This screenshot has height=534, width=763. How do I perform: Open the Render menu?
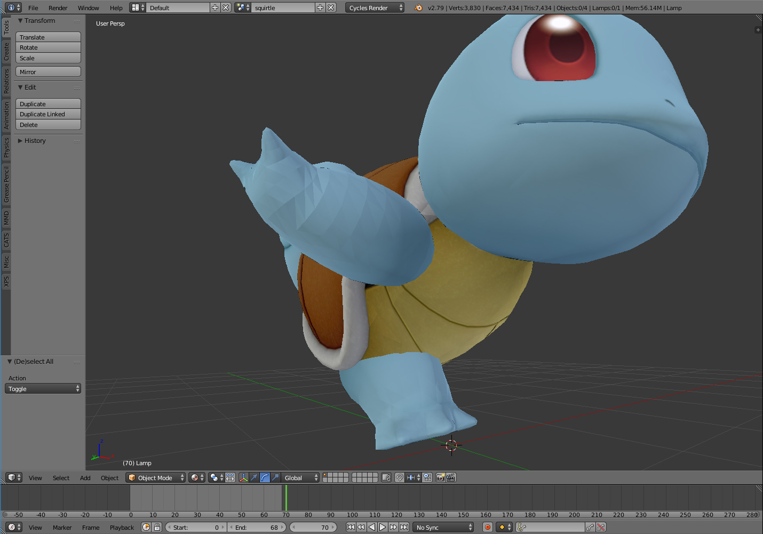click(58, 7)
